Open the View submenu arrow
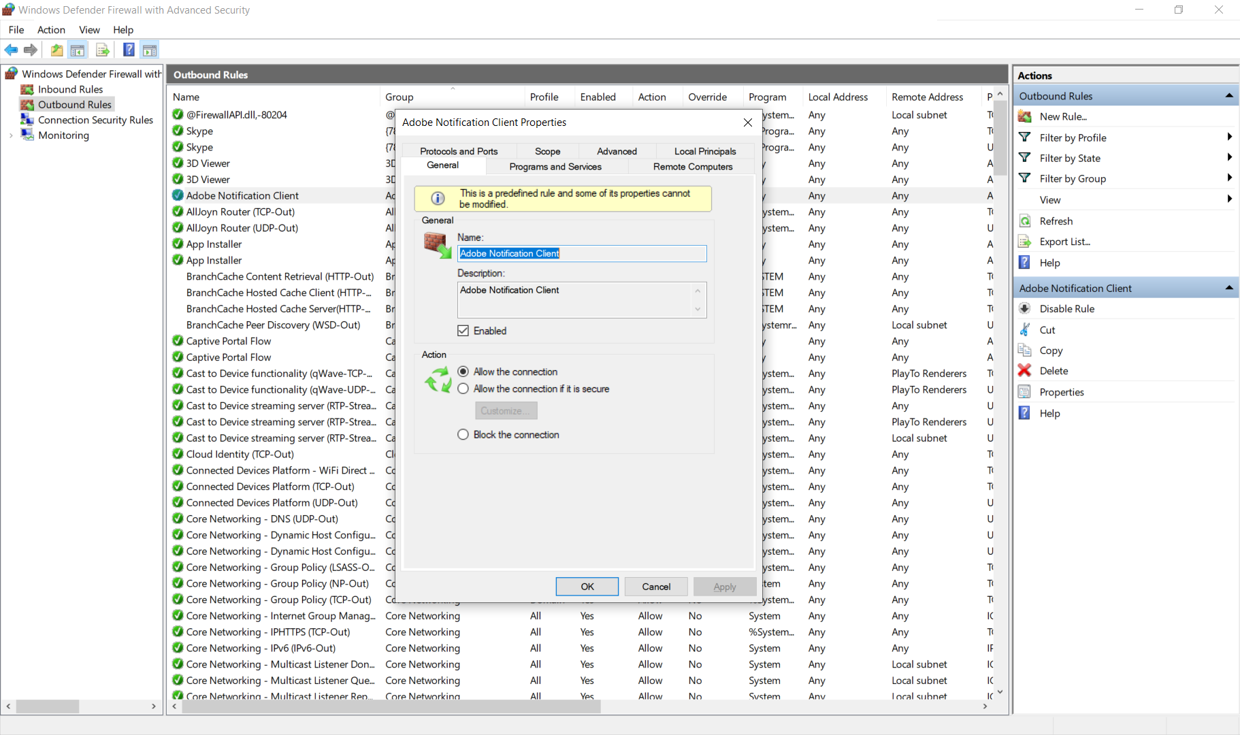This screenshot has height=735, width=1240. click(1229, 199)
